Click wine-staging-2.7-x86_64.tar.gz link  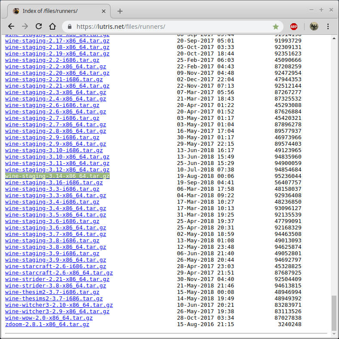pos(55,125)
